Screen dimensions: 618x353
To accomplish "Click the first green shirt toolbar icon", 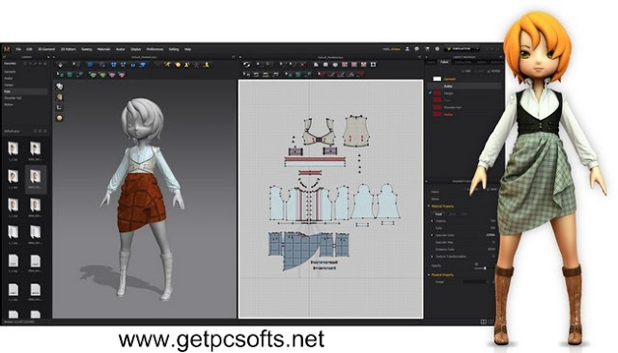I will [94, 74].
